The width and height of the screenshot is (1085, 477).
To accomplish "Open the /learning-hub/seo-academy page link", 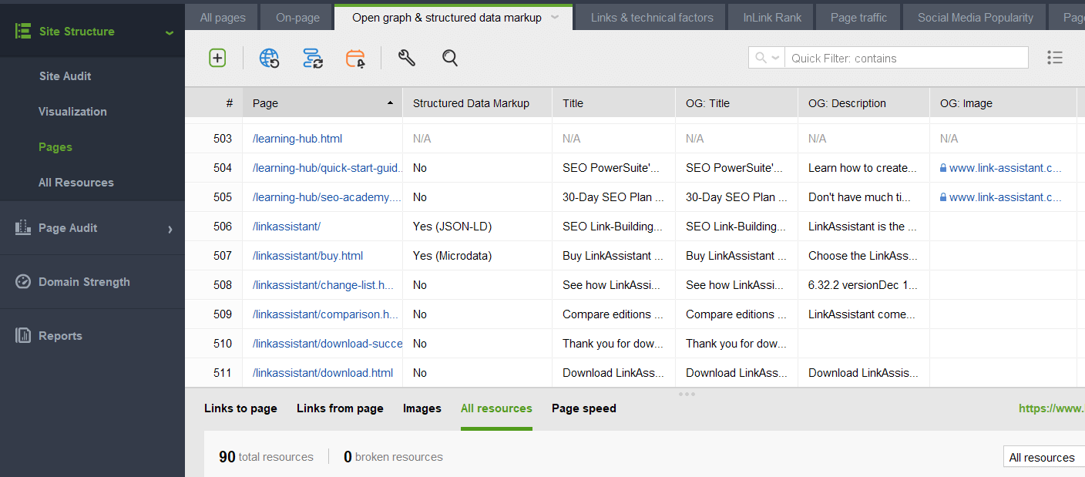I will (x=327, y=197).
